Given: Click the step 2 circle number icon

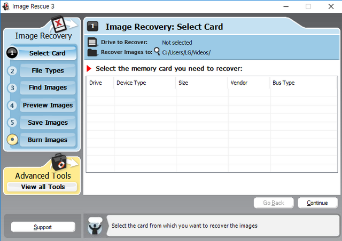Looking at the screenshot, I should click(x=12, y=71).
